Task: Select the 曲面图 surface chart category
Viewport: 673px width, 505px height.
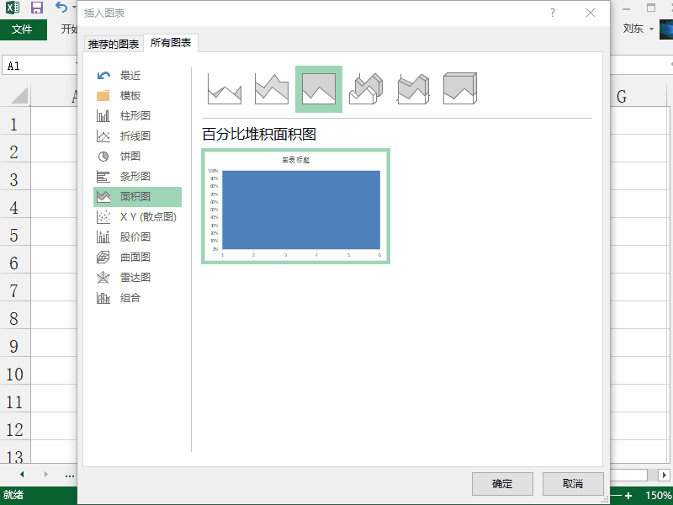Action: tap(137, 258)
